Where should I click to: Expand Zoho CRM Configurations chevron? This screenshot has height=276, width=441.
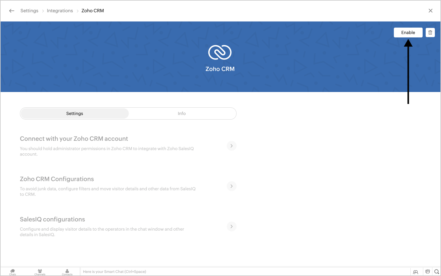pos(232,186)
